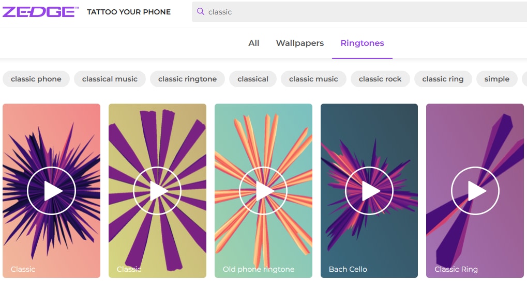This screenshot has width=527, height=281.
Task: Pick the "classic rock" tag chip
Action: click(380, 79)
